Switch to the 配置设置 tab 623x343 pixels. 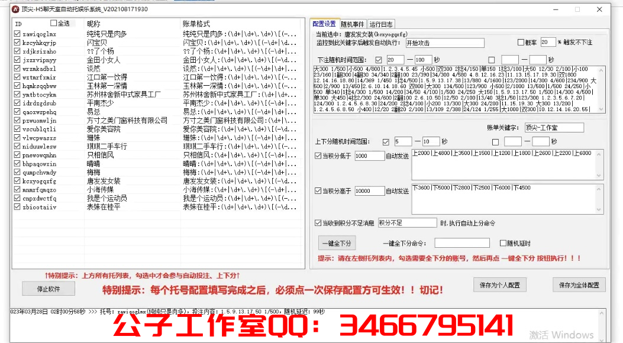click(324, 24)
